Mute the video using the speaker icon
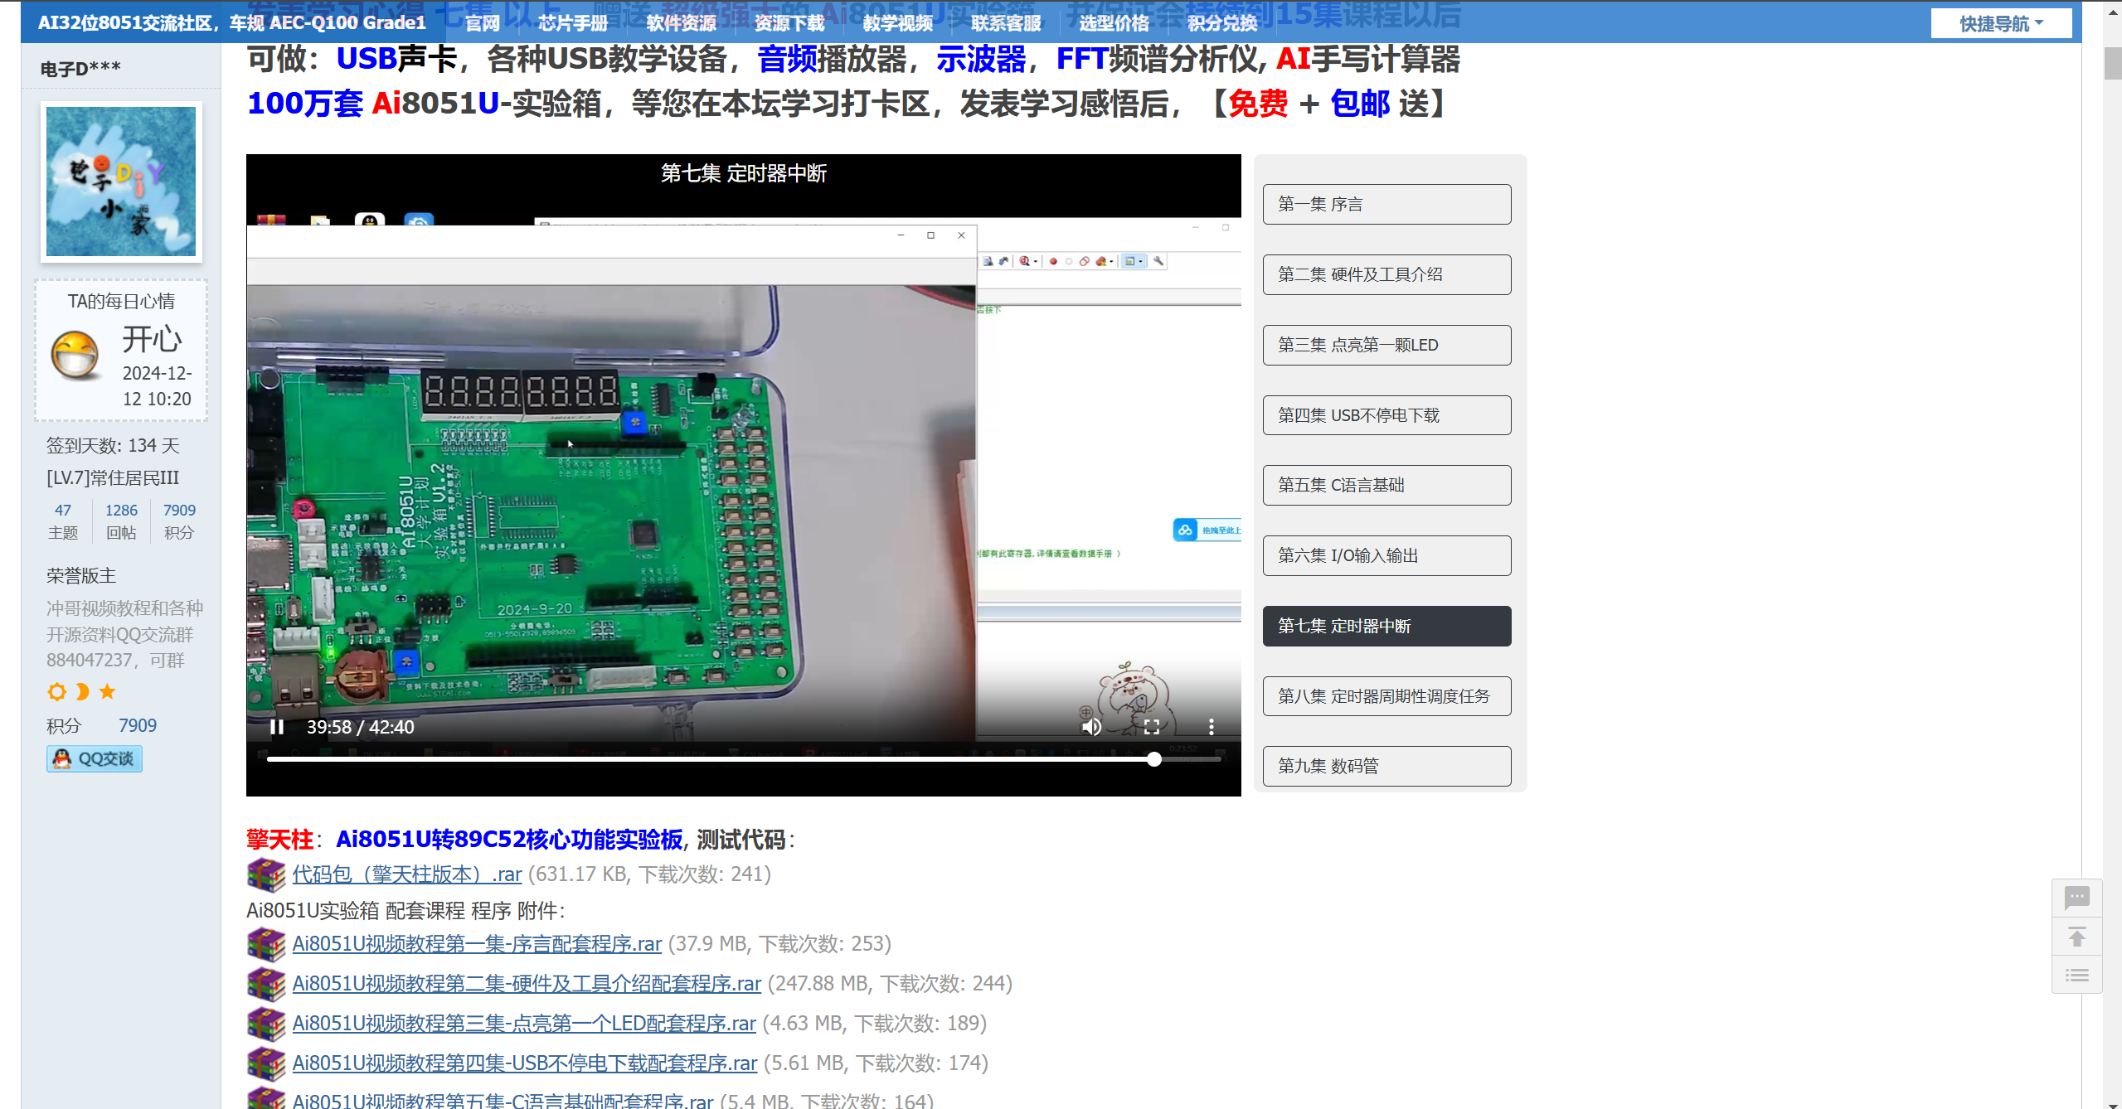This screenshot has height=1109, width=2122. (x=1091, y=727)
